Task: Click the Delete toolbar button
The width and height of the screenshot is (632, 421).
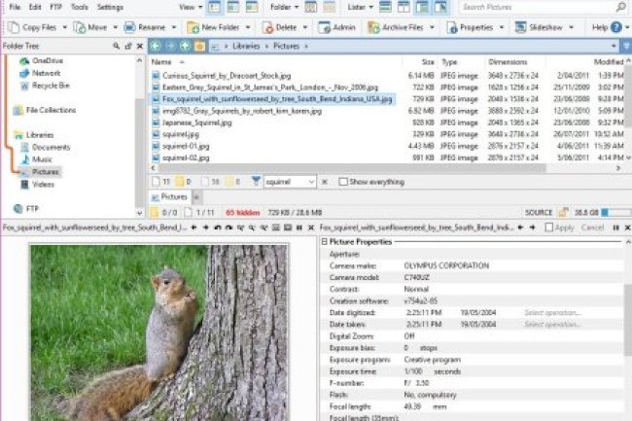Action: pyautogui.click(x=280, y=27)
